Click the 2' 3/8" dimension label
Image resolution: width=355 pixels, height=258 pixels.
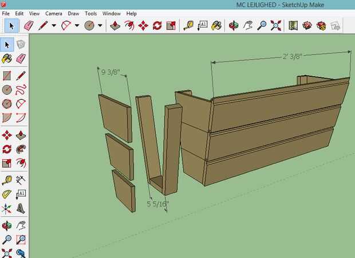click(x=293, y=56)
